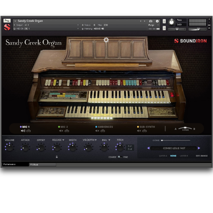The height and width of the screenshot is (213, 213).
Task: Select the SUB-SYNTH layer
Action: coord(146,127)
